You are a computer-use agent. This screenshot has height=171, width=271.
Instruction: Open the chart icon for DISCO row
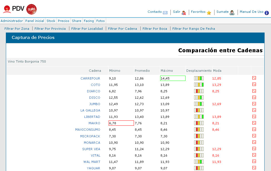254,97
